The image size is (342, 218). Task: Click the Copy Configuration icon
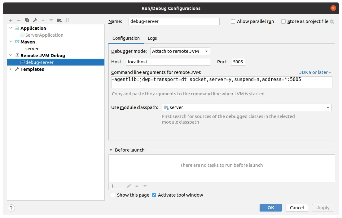coord(27,20)
